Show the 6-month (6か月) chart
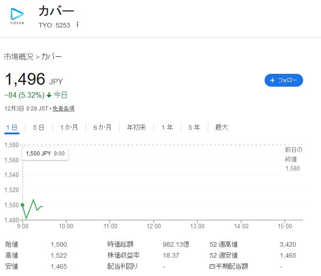Viewport: 321px width, 276px height. pyautogui.click(x=102, y=127)
